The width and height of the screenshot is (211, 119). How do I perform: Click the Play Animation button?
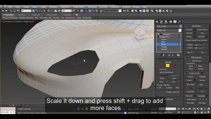click(x=186, y=109)
